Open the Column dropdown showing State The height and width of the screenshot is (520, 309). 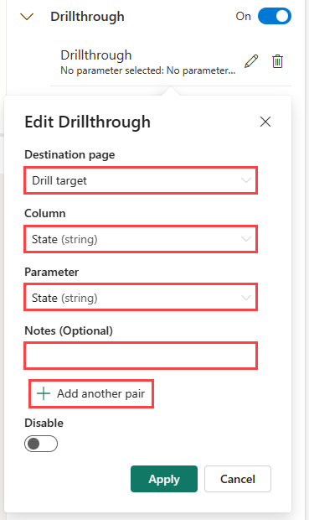141,239
